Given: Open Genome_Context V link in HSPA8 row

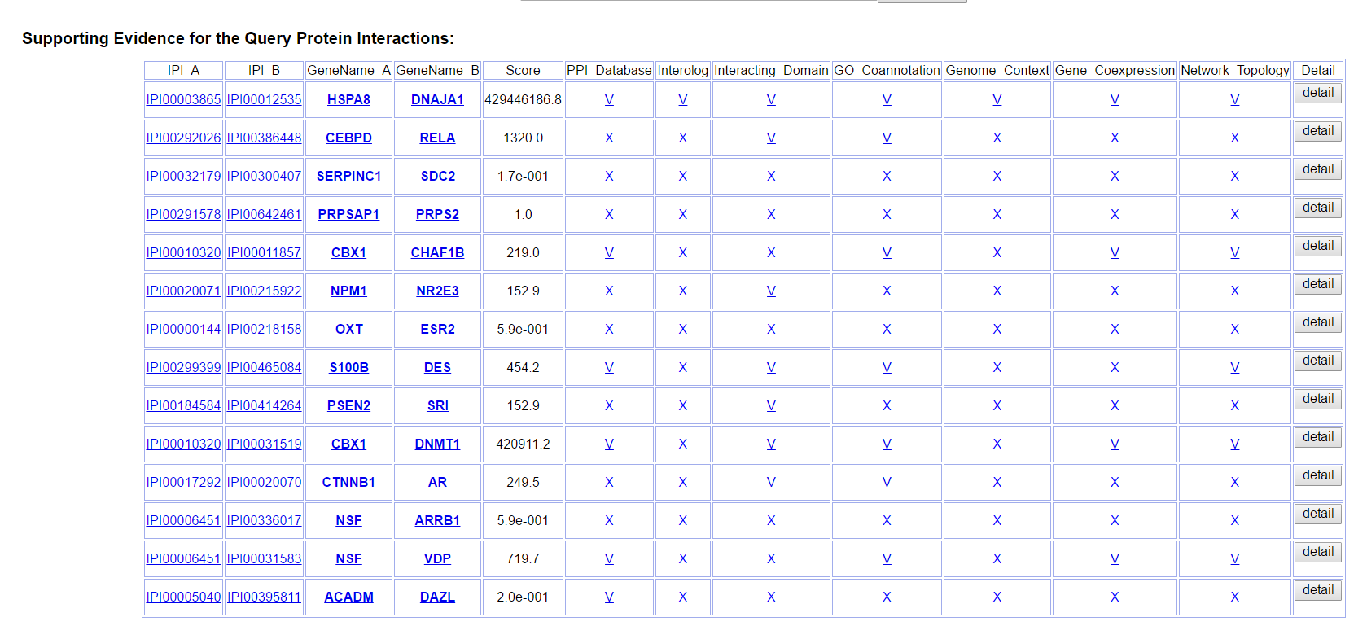Looking at the screenshot, I should [x=997, y=99].
